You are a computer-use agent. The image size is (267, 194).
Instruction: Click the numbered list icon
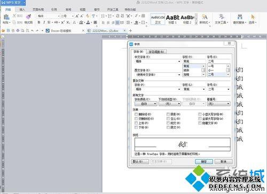click(x=109, y=16)
